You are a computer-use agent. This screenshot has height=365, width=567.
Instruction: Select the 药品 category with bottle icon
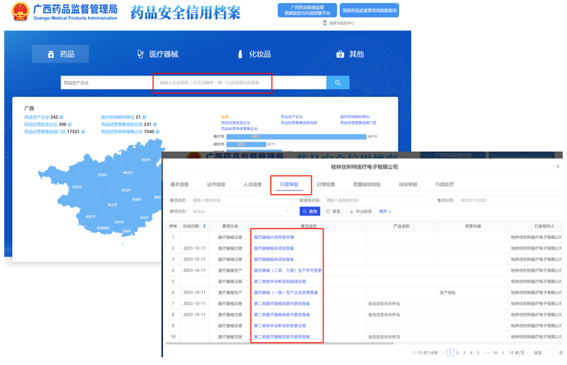click(60, 54)
